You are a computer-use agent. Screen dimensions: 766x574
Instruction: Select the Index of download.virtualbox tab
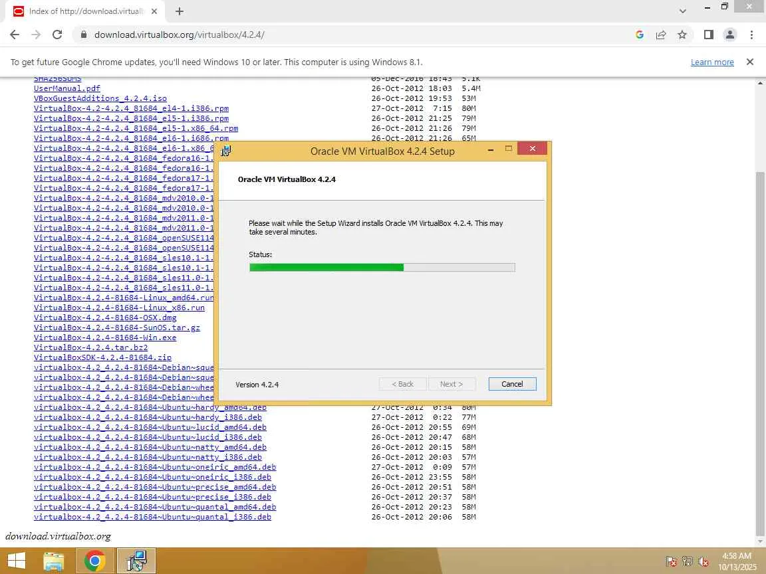[x=86, y=11]
